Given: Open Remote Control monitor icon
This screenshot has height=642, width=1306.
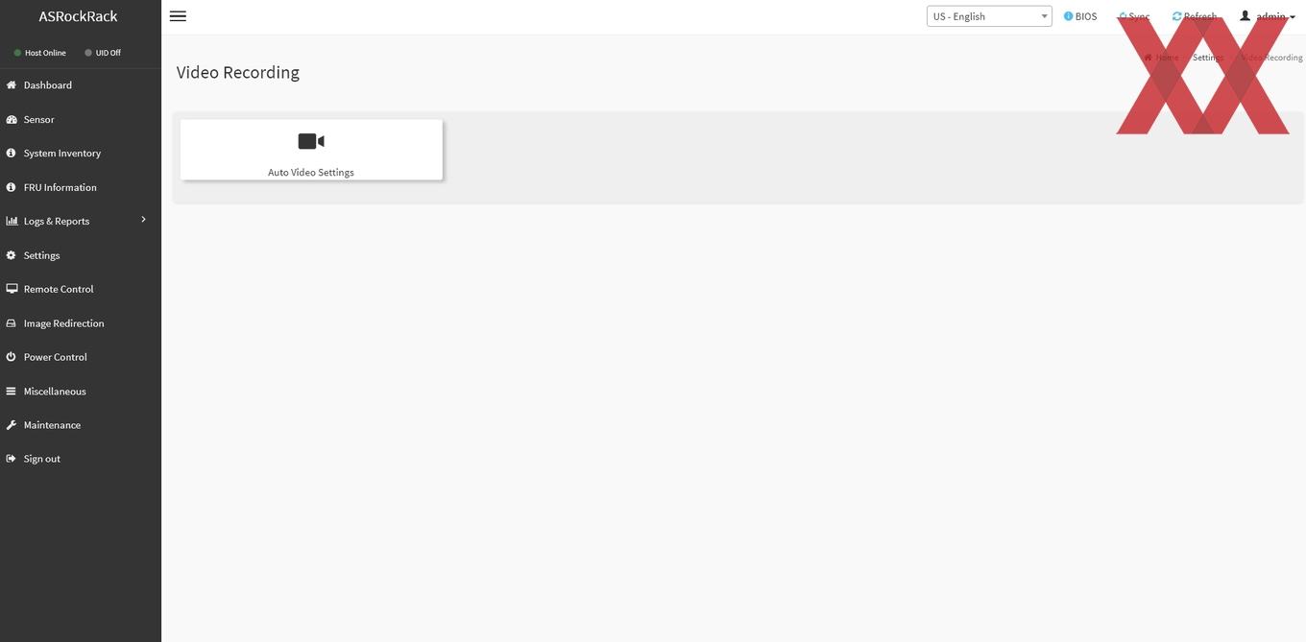Looking at the screenshot, I should coord(12,289).
